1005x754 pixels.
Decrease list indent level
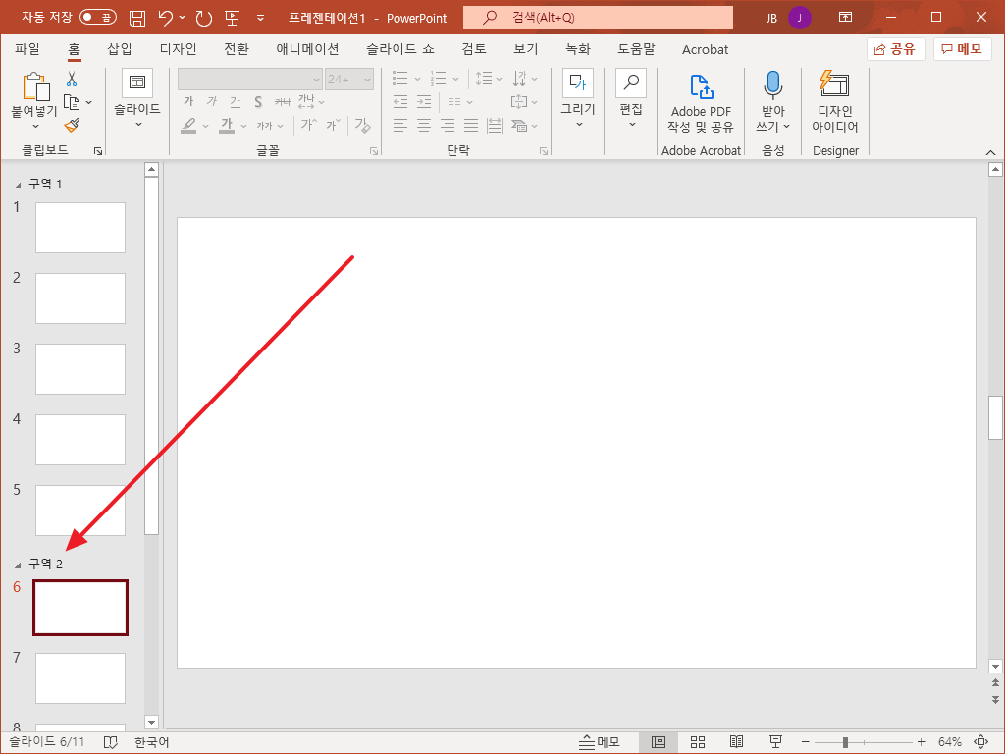(x=400, y=102)
